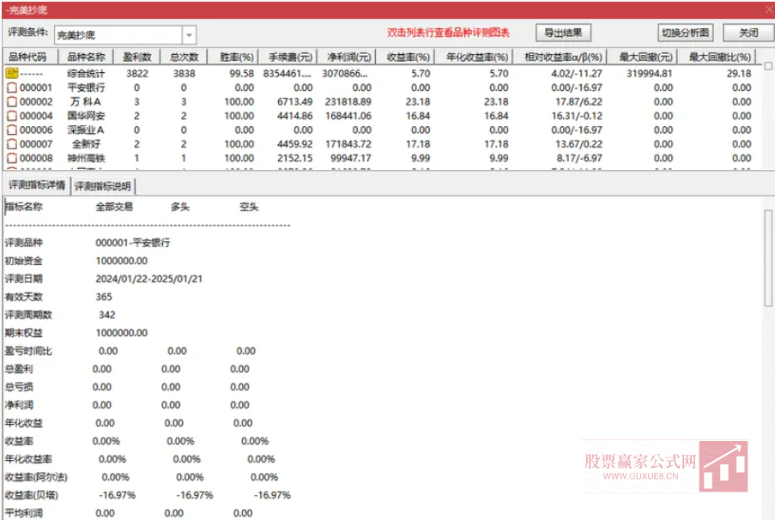
Task: Click the 导出结果 export button
Action: pyautogui.click(x=563, y=31)
